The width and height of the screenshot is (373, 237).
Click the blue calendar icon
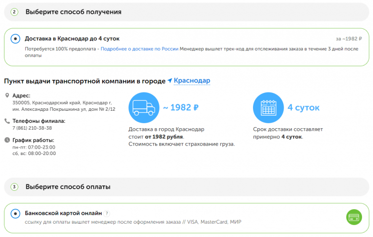tap(268, 108)
